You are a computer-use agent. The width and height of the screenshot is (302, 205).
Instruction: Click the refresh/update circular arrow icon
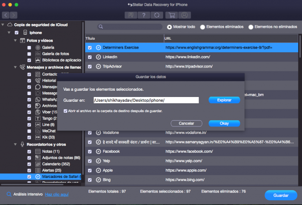157,15
